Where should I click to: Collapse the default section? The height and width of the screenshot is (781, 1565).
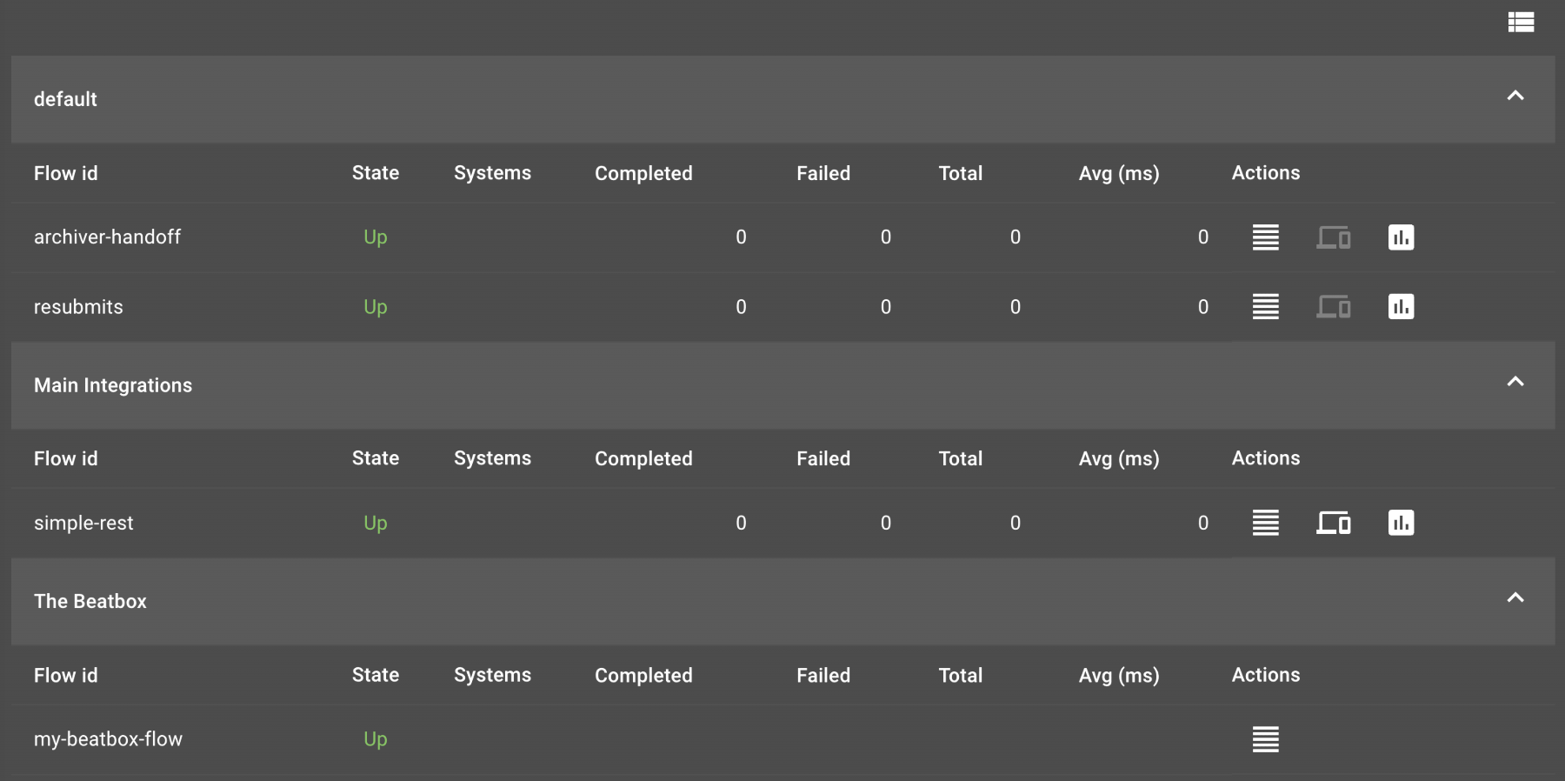point(1516,96)
